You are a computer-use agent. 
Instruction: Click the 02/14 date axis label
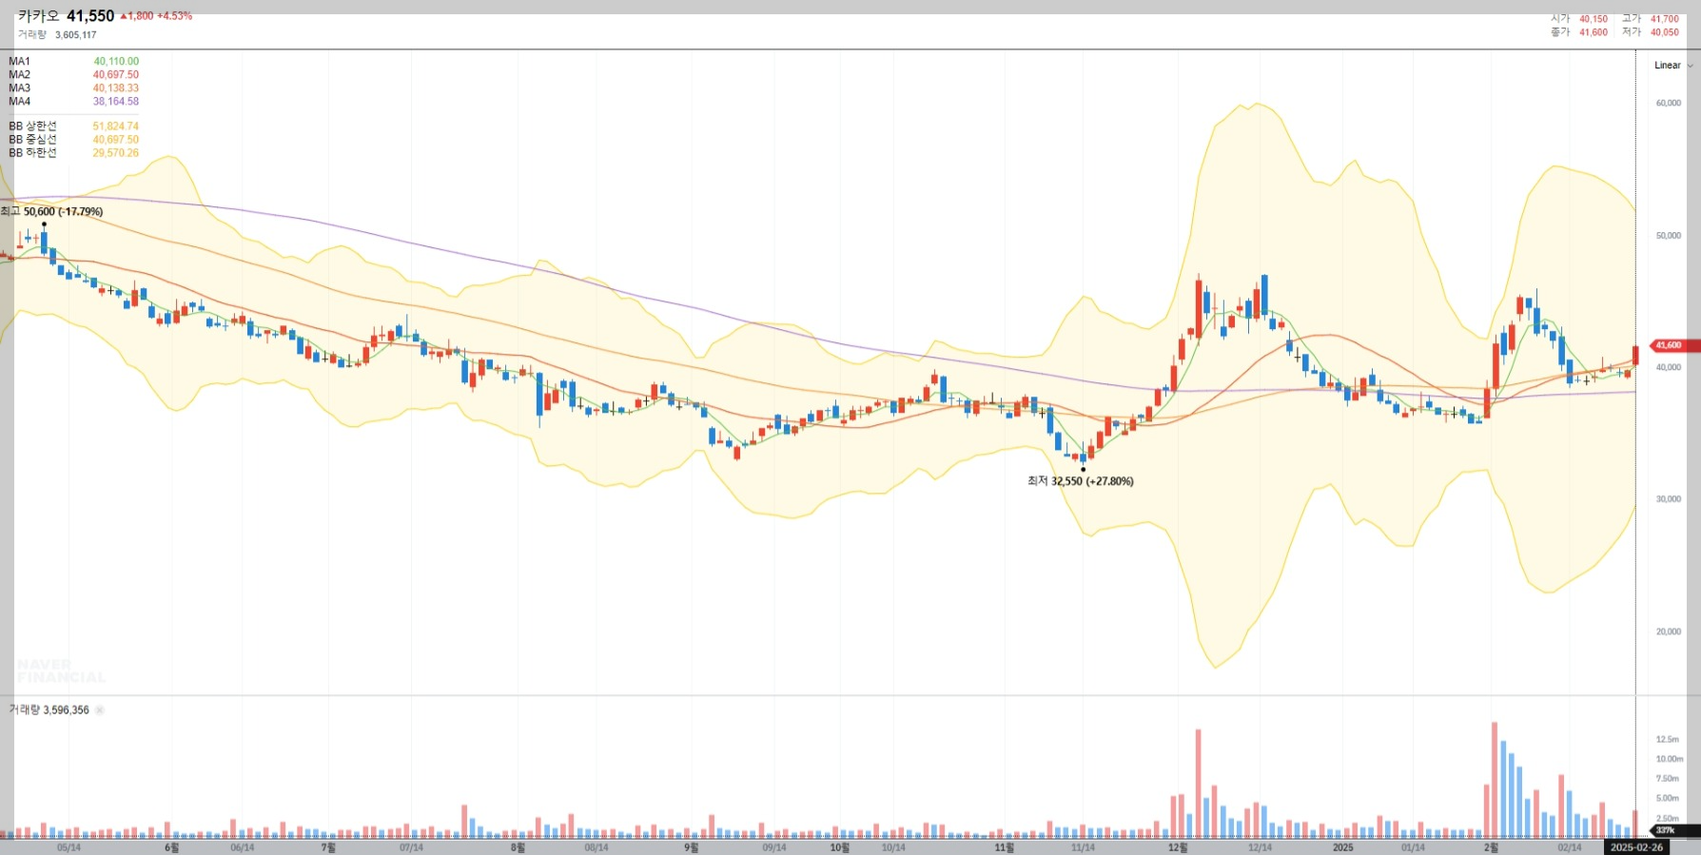[x=1570, y=847]
